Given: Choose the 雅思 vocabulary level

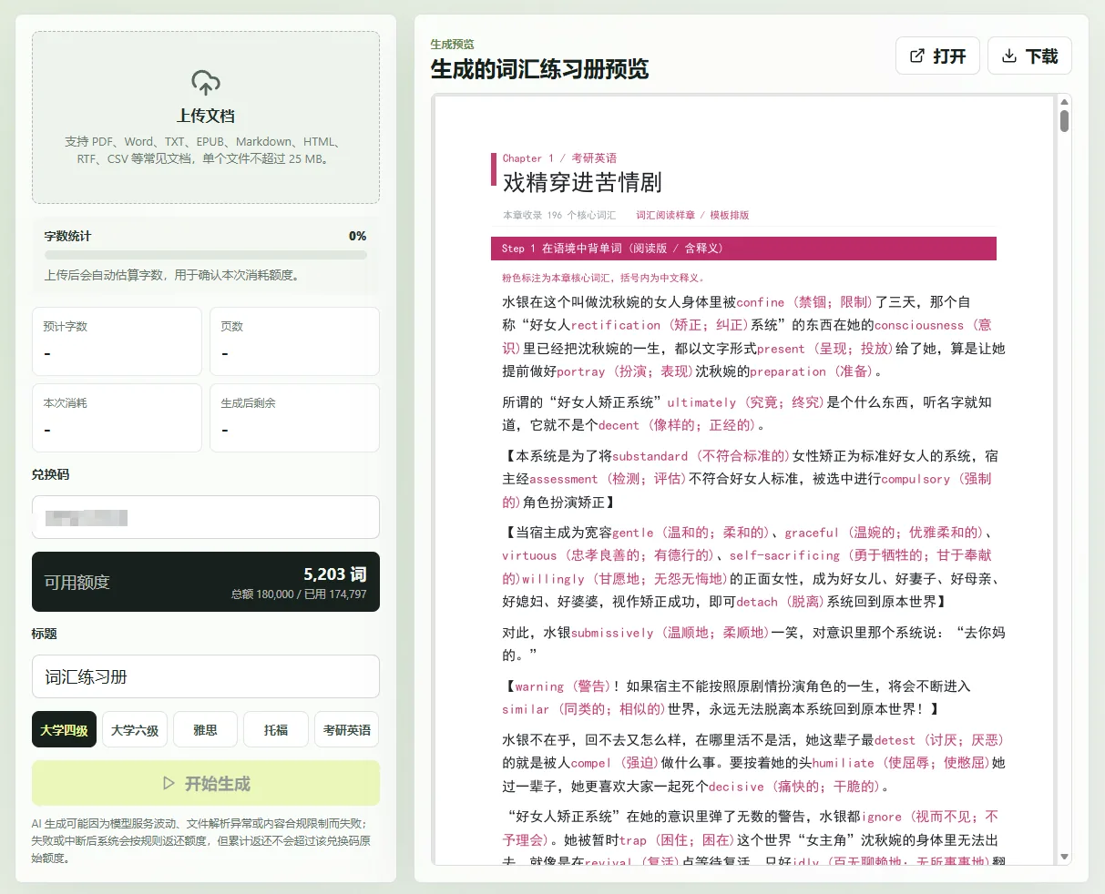Looking at the screenshot, I should [206, 730].
